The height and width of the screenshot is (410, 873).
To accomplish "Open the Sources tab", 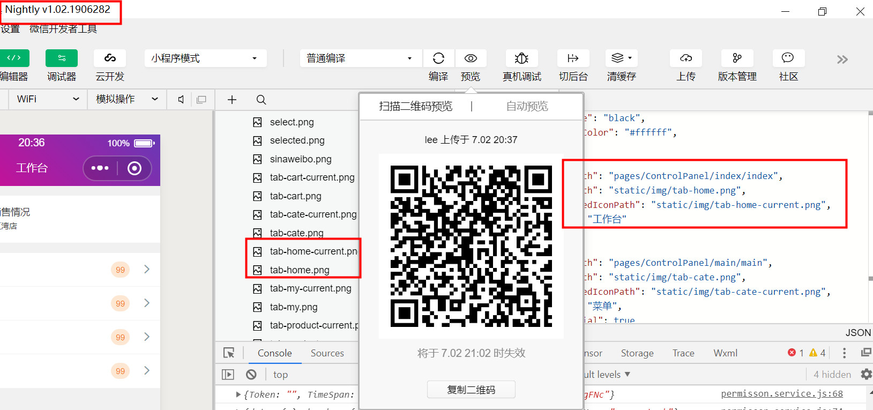I will pos(327,353).
